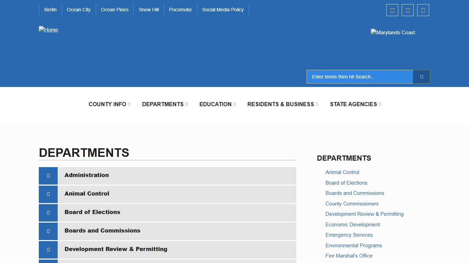Image resolution: width=469 pixels, height=263 pixels.
Task: Click the search magnifier button
Action: [421, 77]
